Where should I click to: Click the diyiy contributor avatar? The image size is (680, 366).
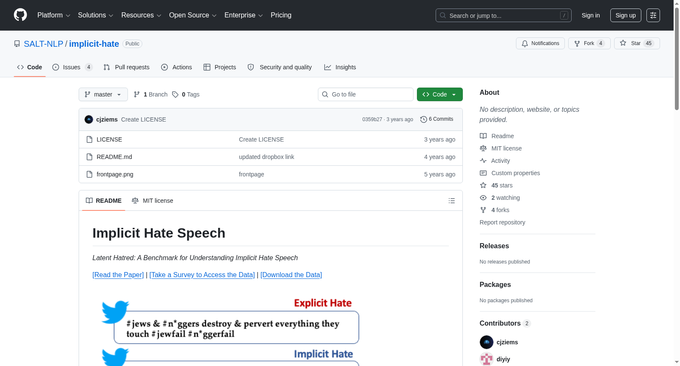tap(487, 359)
